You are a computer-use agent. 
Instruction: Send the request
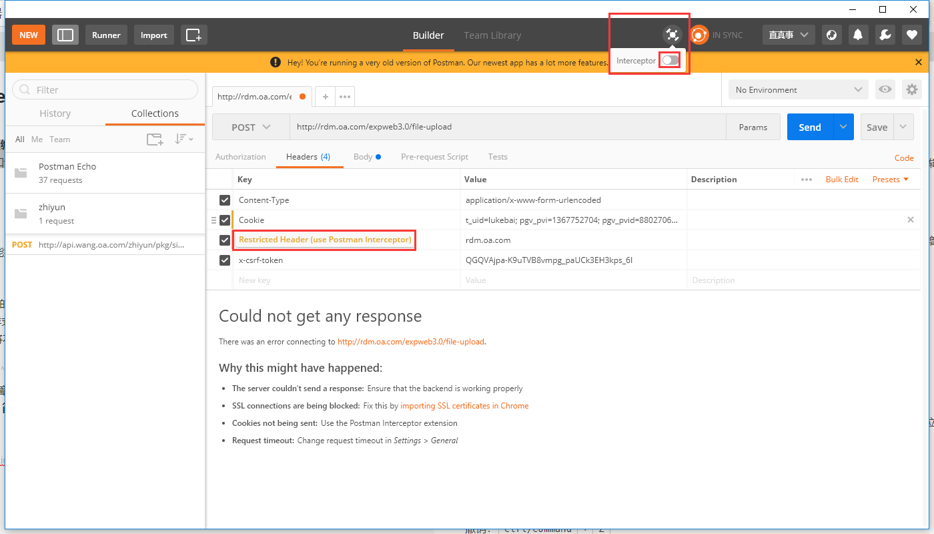[810, 127]
